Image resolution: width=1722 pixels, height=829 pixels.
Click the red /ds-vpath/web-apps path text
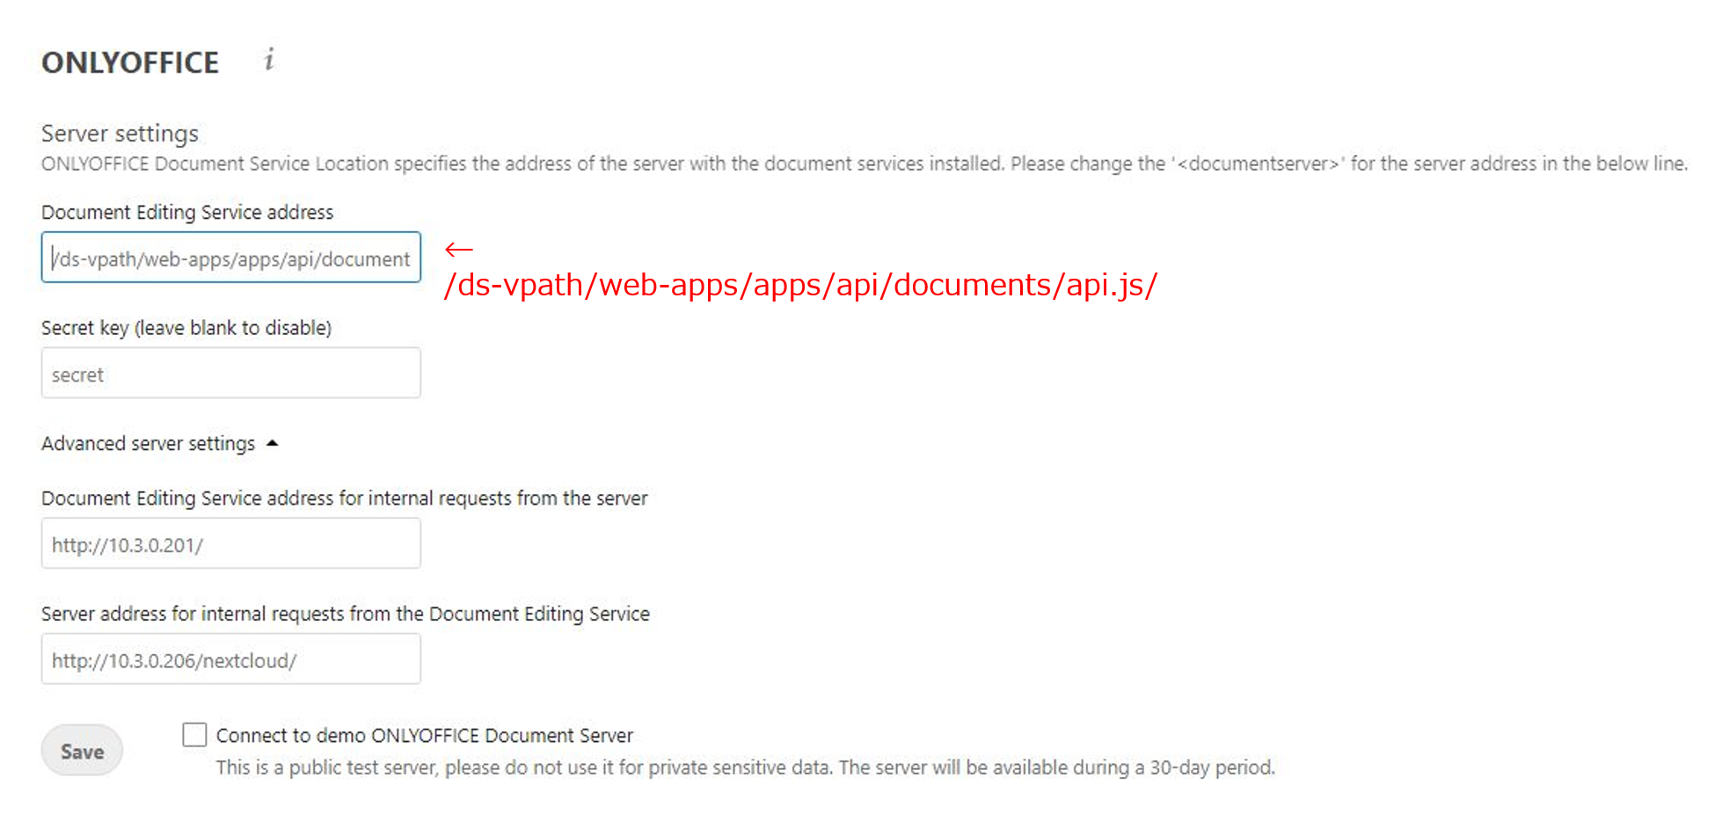801,284
